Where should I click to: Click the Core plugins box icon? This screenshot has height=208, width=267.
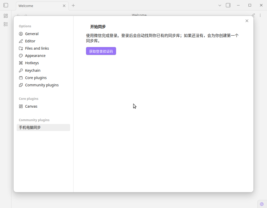click(x=21, y=78)
